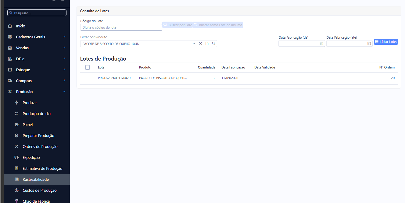This screenshot has height=203, width=405.
Task: Click the Nº Ordem column header
Action: click(x=387, y=68)
